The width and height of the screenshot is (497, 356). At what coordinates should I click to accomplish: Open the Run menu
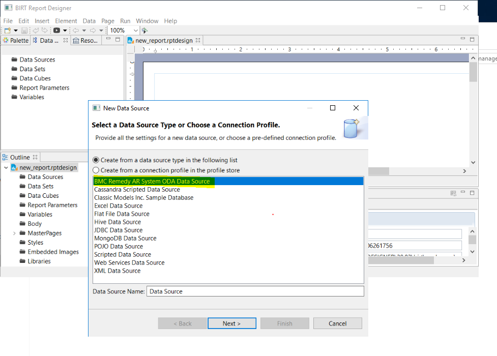click(x=125, y=21)
